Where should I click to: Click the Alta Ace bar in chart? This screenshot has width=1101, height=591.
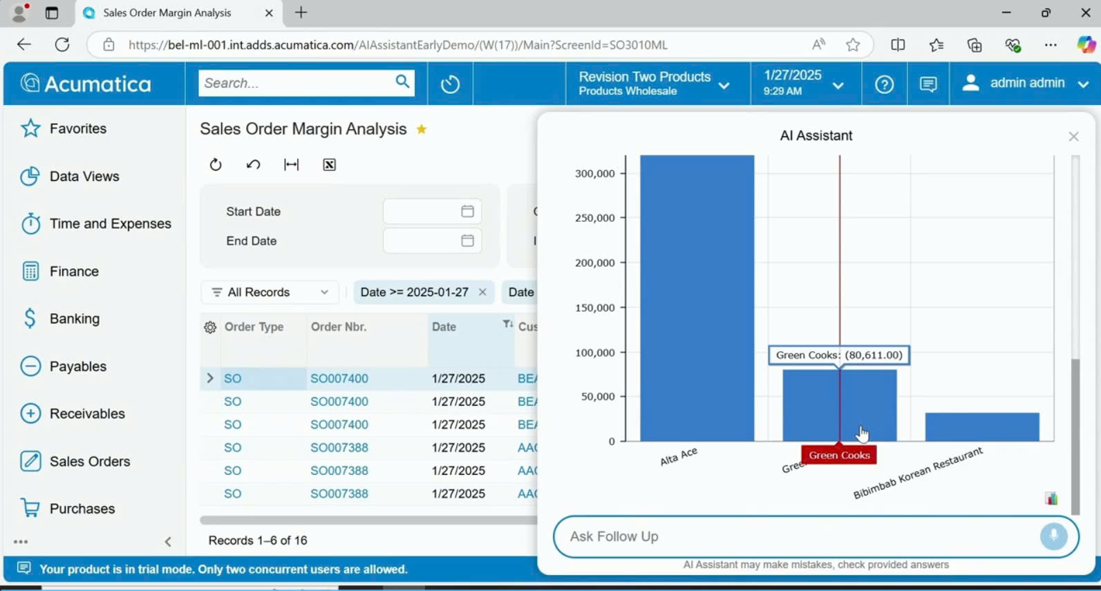pos(697,298)
